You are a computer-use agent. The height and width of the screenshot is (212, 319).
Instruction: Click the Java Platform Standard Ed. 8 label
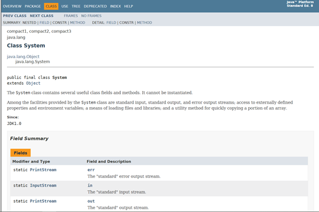click(x=300, y=4)
